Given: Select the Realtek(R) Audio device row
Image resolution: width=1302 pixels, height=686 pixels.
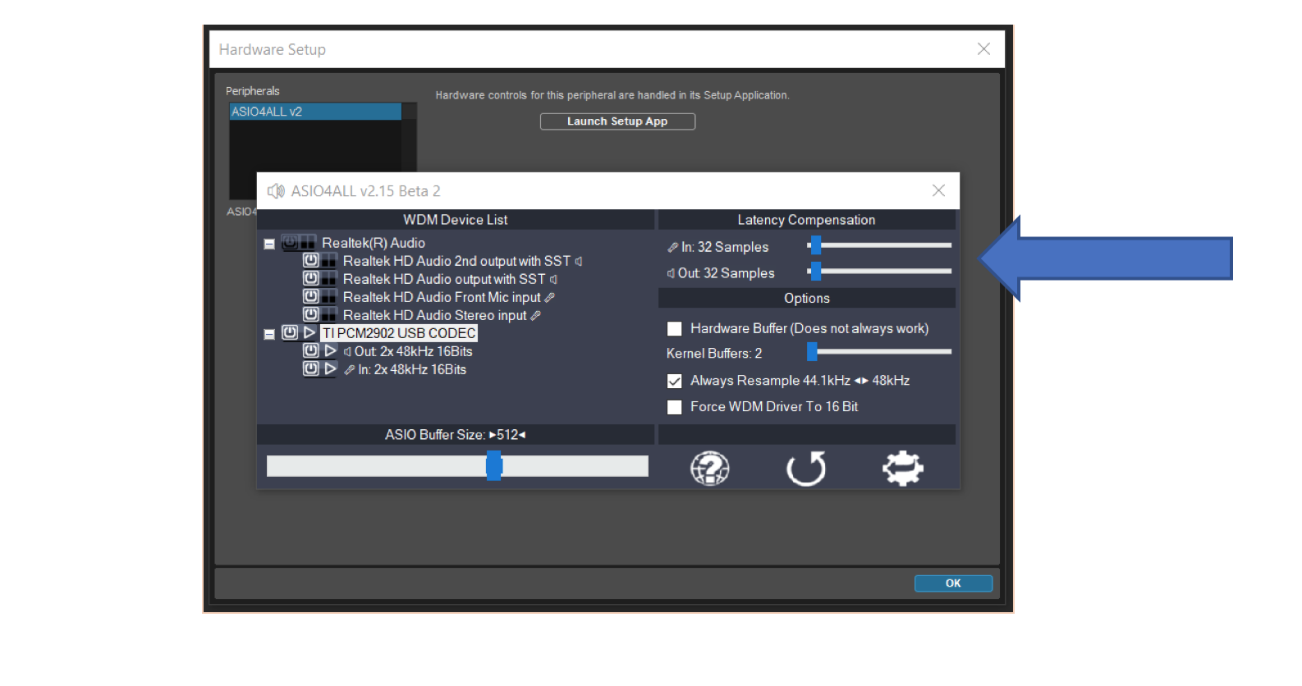Looking at the screenshot, I should (x=374, y=243).
